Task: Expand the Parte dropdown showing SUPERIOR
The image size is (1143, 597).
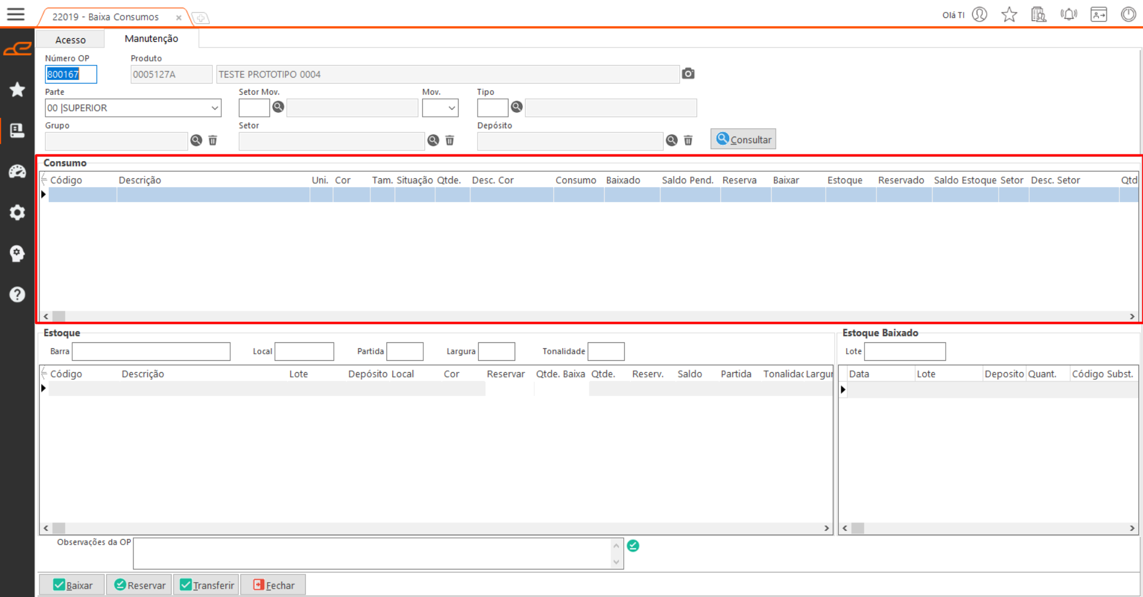Action: tap(215, 108)
